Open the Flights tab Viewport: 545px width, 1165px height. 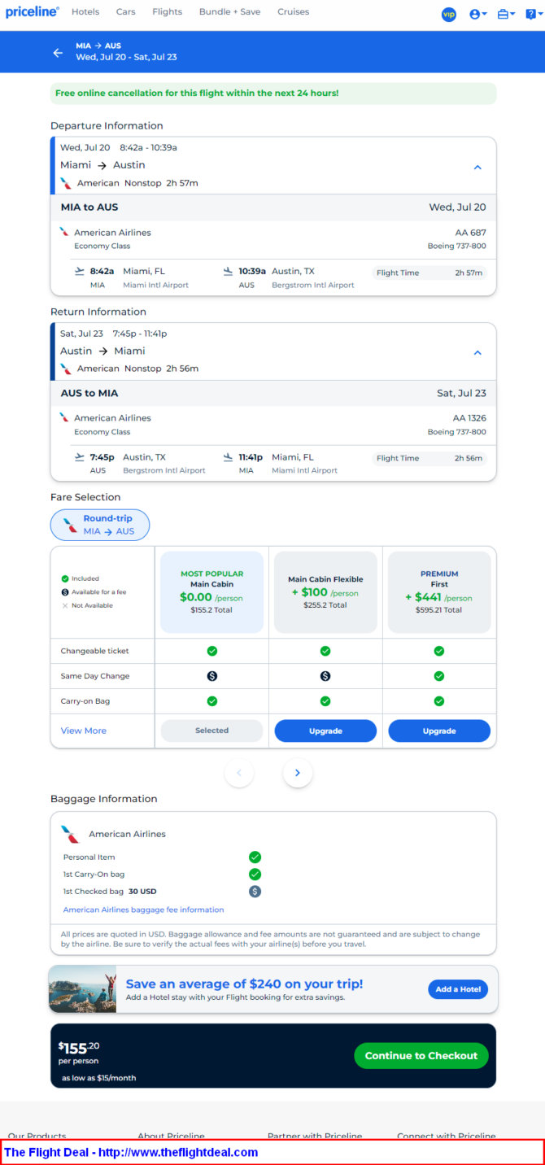168,12
